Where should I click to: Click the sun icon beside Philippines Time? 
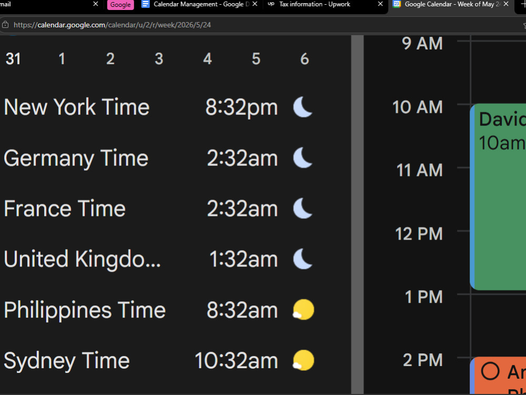[304, 310]
